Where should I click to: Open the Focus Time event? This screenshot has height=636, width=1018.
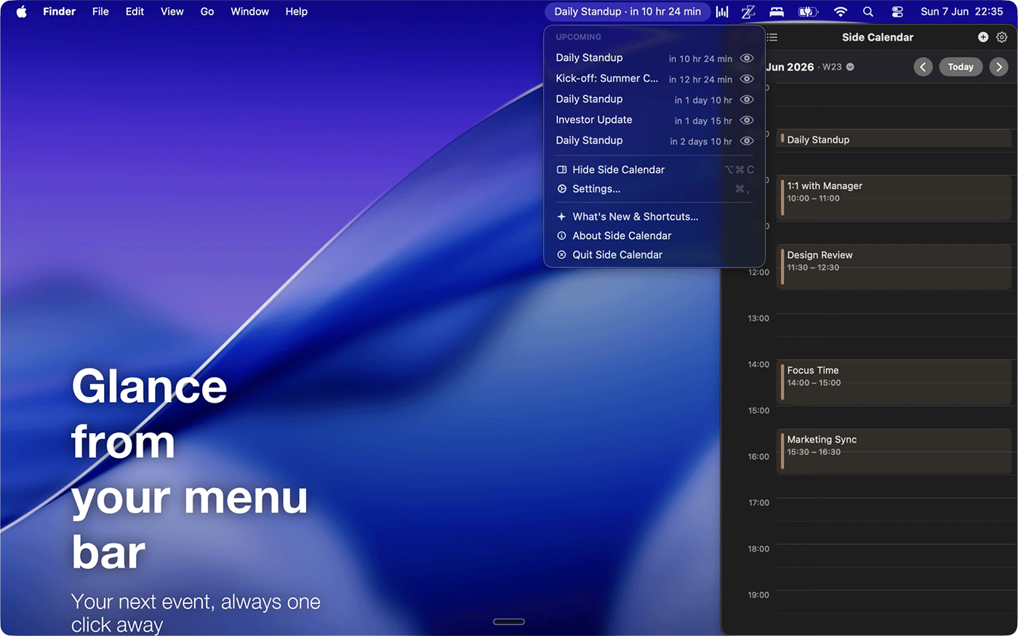[894, 382]
